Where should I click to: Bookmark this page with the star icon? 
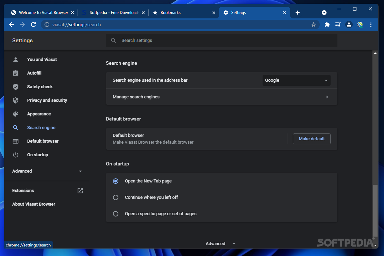click(x=314, y=25)
